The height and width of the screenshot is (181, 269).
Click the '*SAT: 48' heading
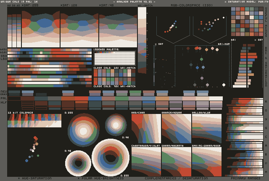106,5
